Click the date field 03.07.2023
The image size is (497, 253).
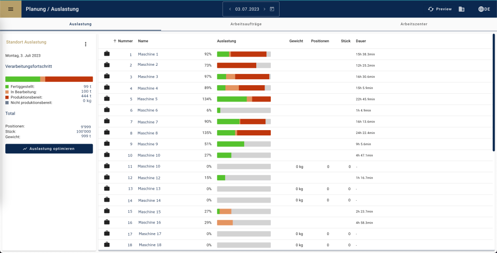point(247,9)
